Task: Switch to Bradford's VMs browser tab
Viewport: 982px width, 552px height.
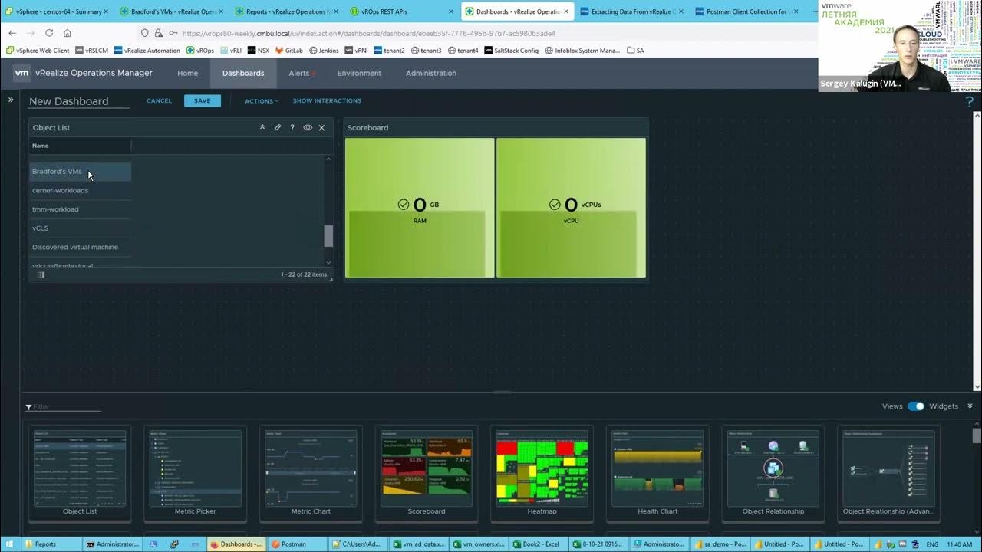Action: [172, 11]
